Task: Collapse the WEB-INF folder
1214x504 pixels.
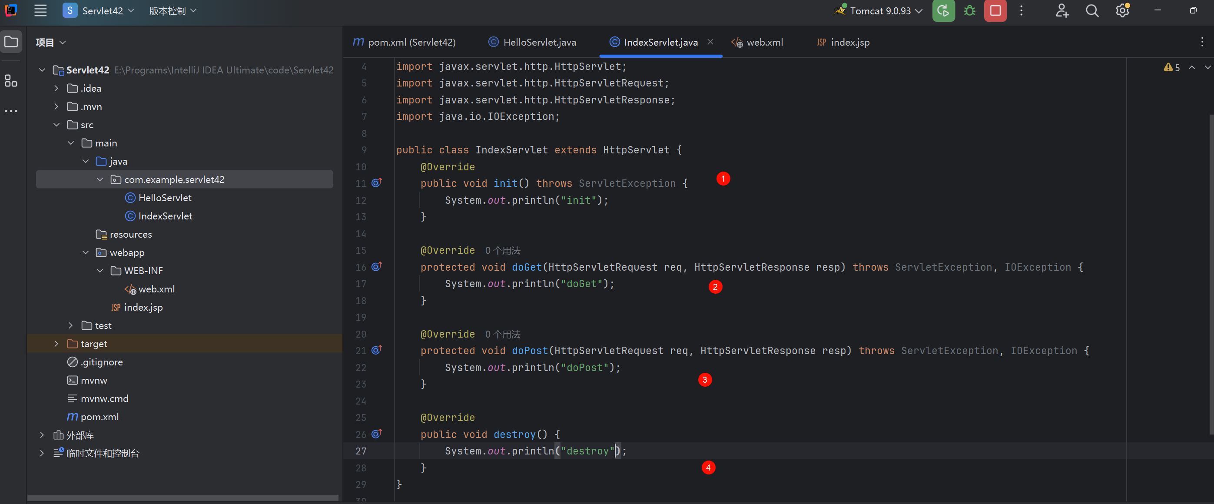Action: [100, 271]
